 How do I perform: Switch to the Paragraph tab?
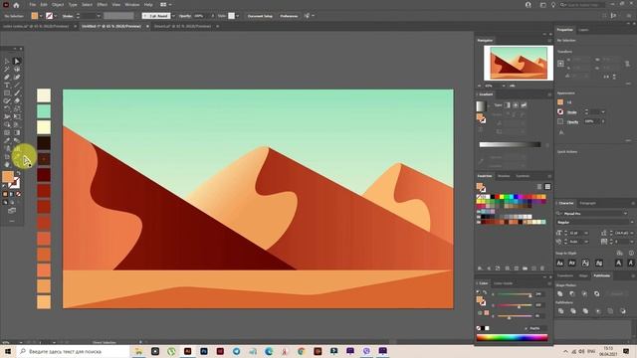point(587,203)
